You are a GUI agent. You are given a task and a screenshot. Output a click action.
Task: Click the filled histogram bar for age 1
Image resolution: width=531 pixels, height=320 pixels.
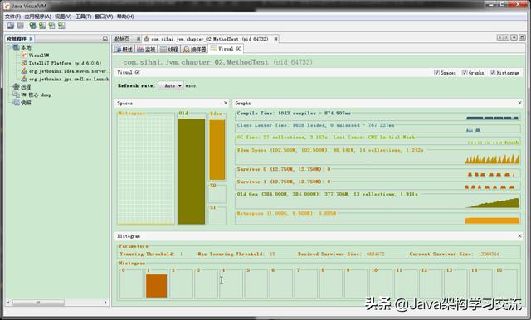pos(156,286)
